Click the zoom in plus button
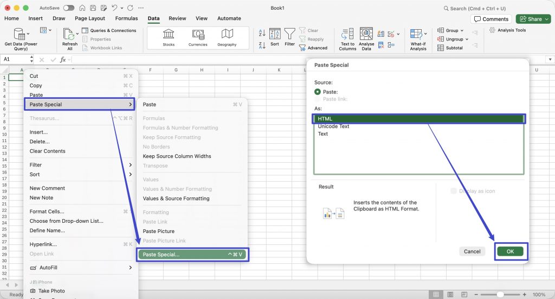This screenshot has height=299, width=555. (524, 295)
